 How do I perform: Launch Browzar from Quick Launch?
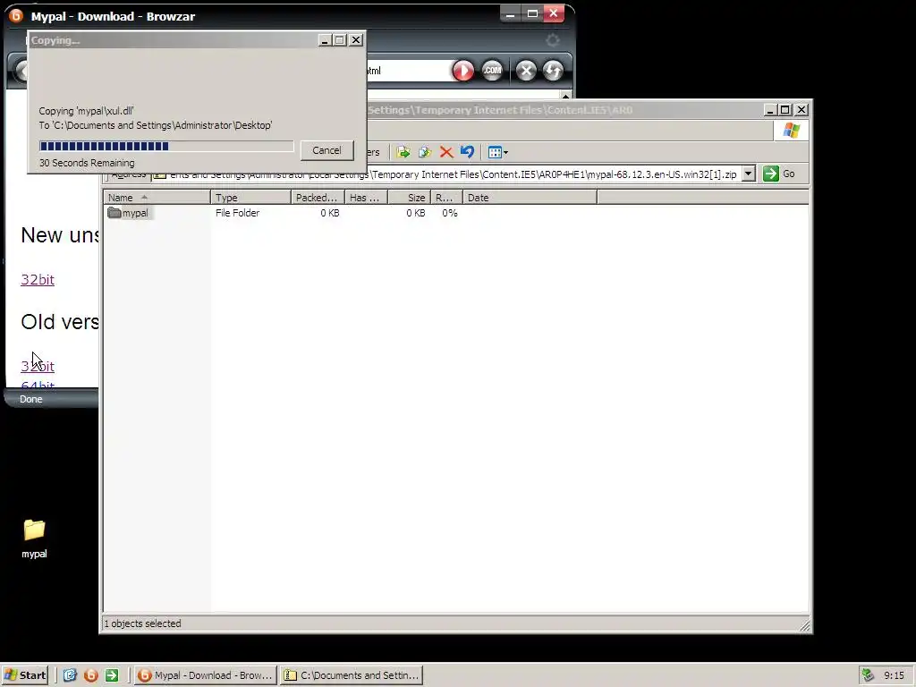tap(90, 675)
